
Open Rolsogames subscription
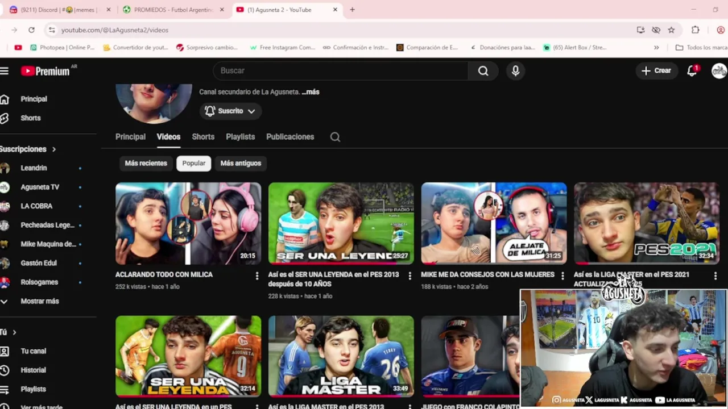39,282
